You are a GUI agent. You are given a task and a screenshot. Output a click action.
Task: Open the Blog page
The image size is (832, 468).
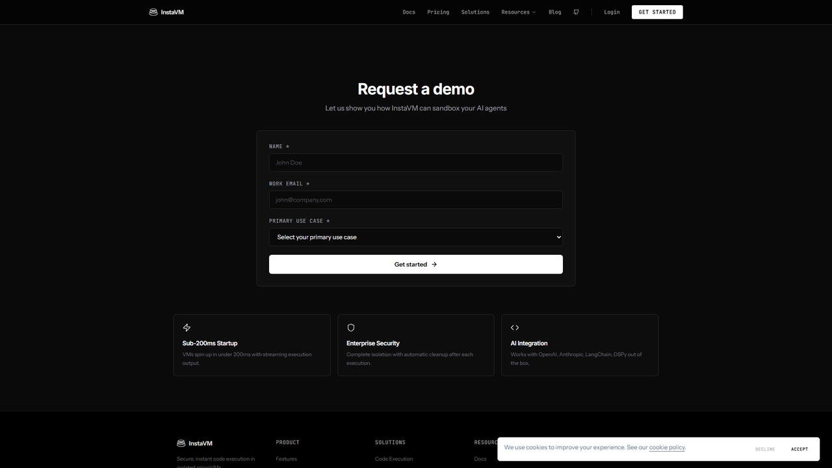coord(555,12)
